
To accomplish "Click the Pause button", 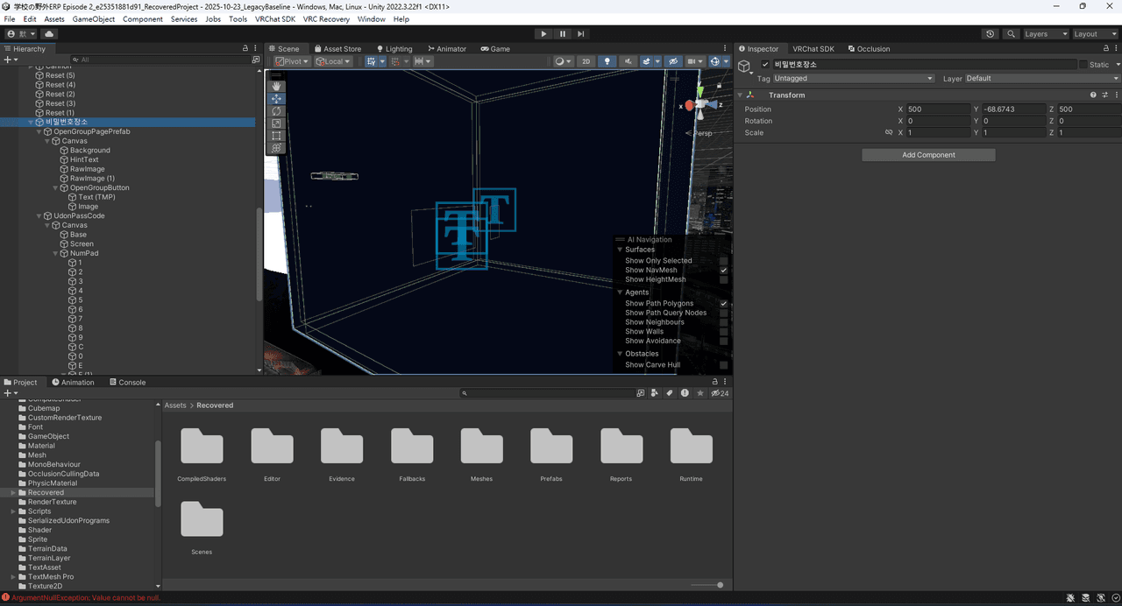I will (563, 34).
